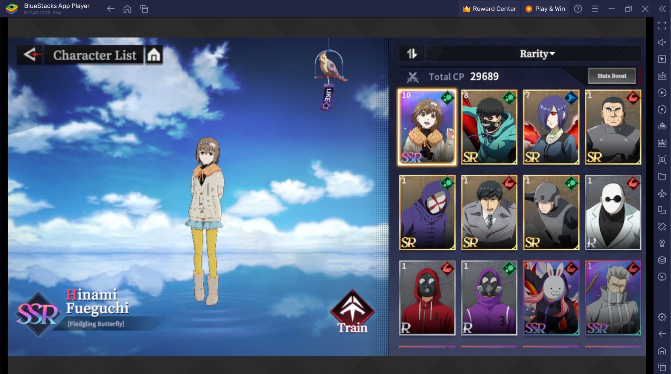Open Play & Win in BlueStacks
Viewport: 671px width, 374px height.
coord(545,9)
